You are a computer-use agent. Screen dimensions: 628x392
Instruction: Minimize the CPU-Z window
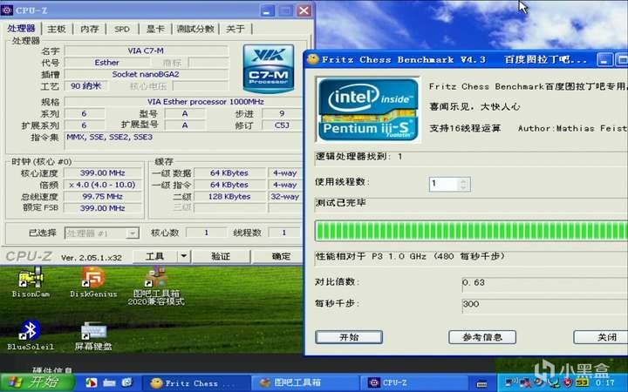tap(267, 10)
